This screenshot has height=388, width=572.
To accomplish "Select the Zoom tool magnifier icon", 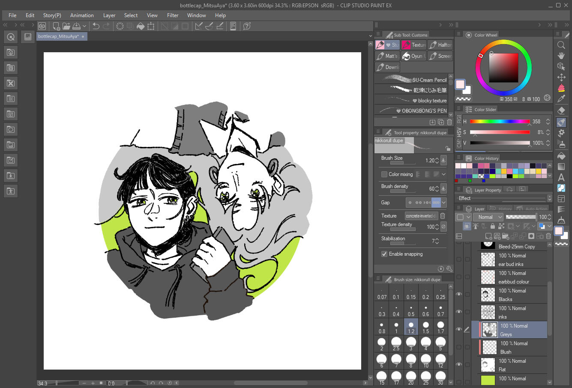I will [561, 45].
